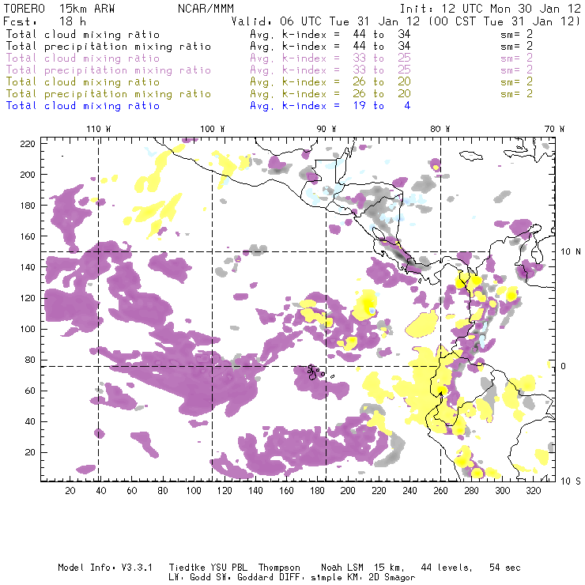Select the x-axis tick label "100"
The height and width of the screenshot is (585, 585).
click(x=194, y=491)
